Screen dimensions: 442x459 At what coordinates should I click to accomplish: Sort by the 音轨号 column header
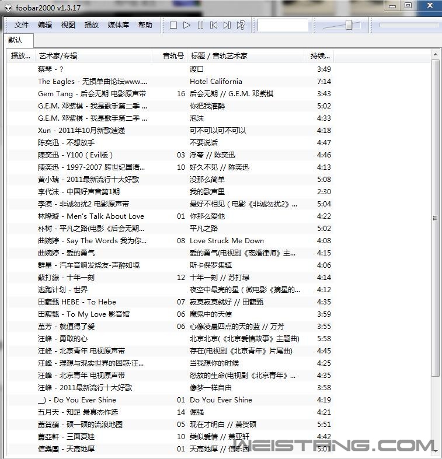[x=170, y=55]
